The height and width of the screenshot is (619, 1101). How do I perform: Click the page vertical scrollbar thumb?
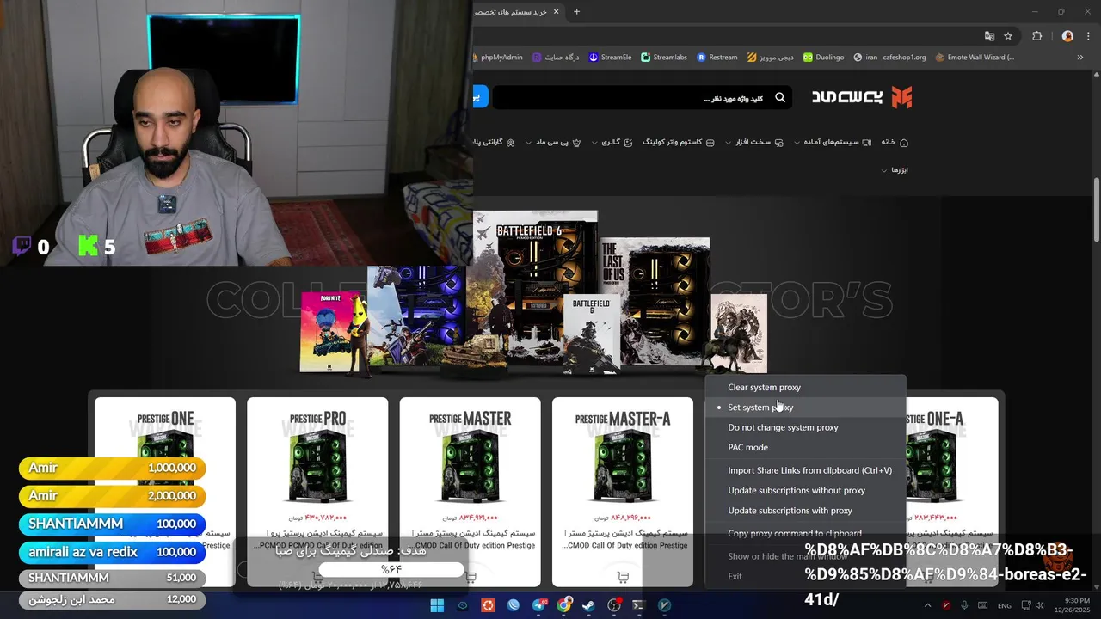pyautogui.click(x=1097, y=208)
